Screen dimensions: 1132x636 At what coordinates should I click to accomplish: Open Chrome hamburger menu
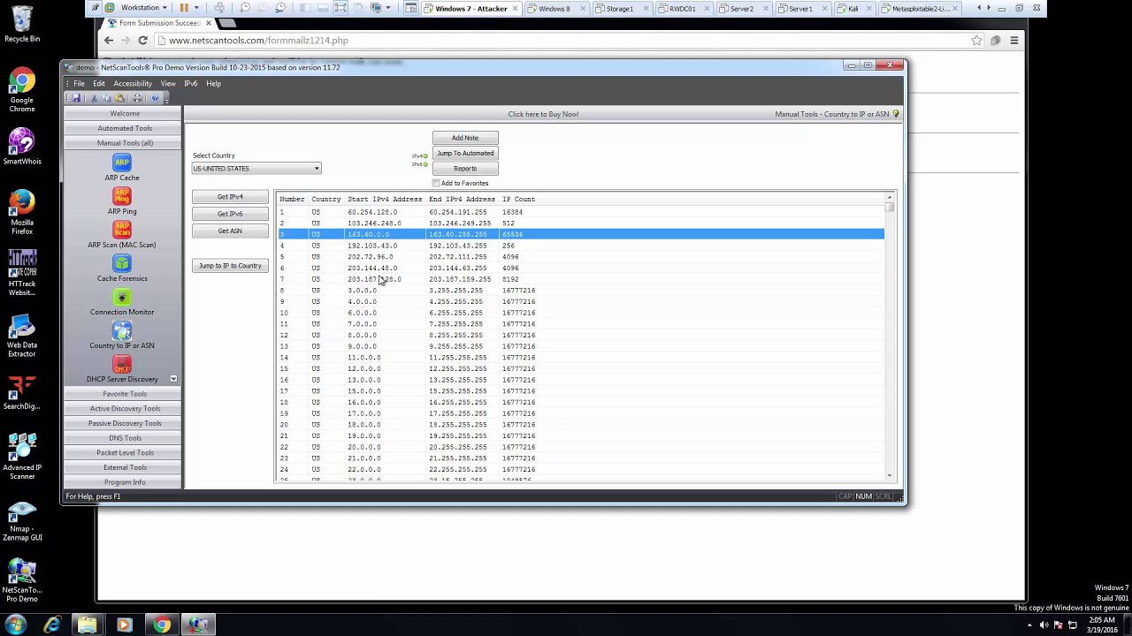pyautogui.click(x=1013, y=40)
